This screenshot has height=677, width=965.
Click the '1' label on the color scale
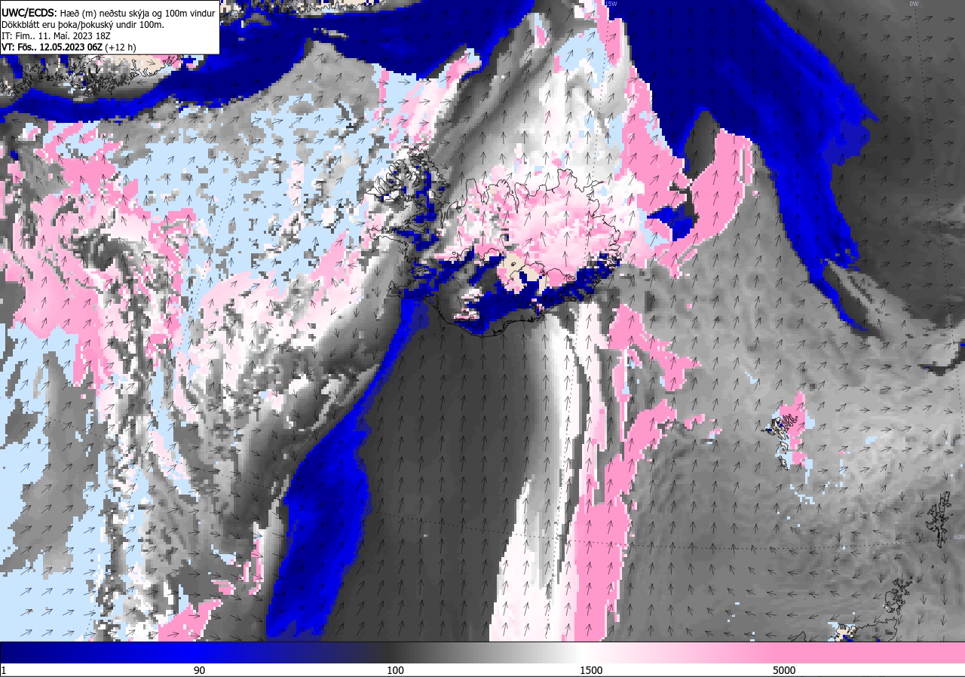click(4, 670)
